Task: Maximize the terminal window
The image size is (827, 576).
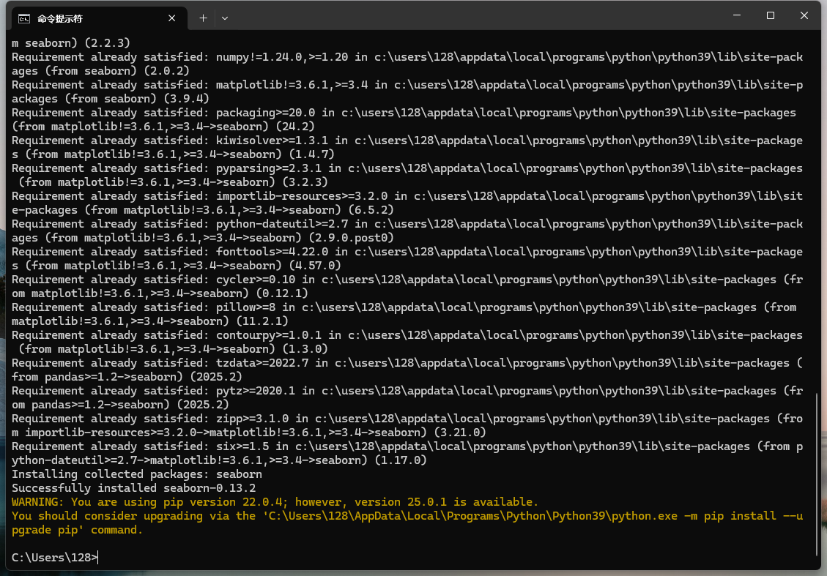Action: pyautogui.click(x=771, y=15)
